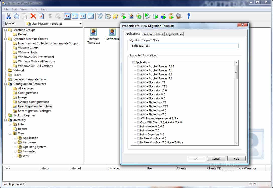Check Adobe Acrobat Reader 5.05

click(138, 66)
